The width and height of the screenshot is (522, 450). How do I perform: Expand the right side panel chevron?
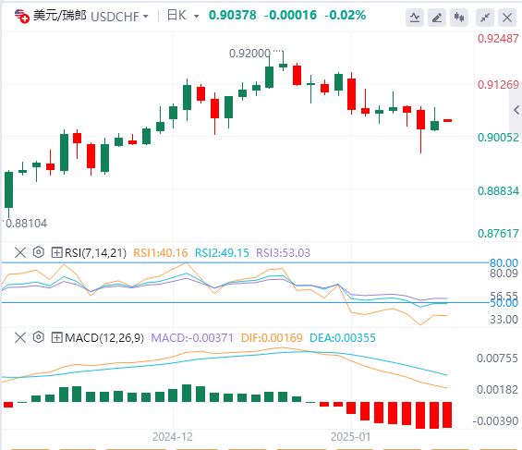pyautogui.click(x=516, y=110)
